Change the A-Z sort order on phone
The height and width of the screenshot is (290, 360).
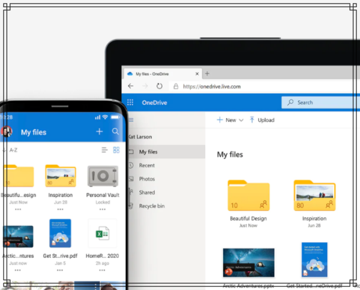coord(10,150)
